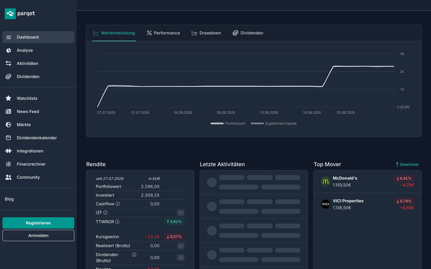Screen dimensions: 431x269
Task: Toggle Zugeführtes Kapital series in legend
Action: pos(274,123)
